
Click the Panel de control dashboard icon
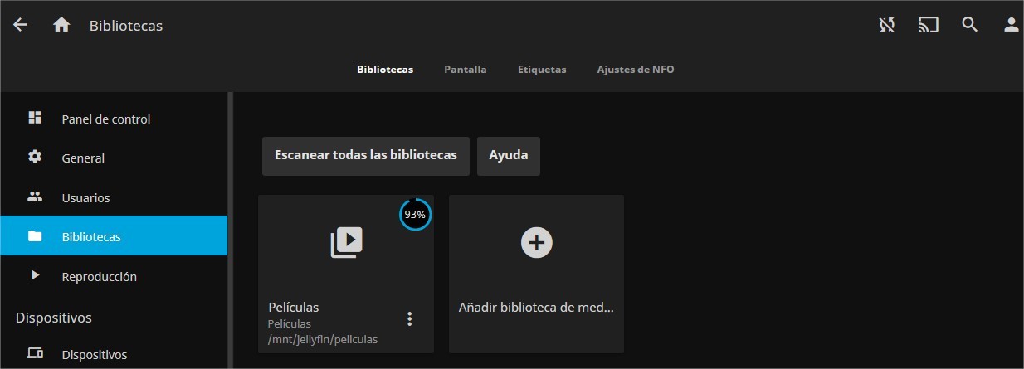coord(35,118)
